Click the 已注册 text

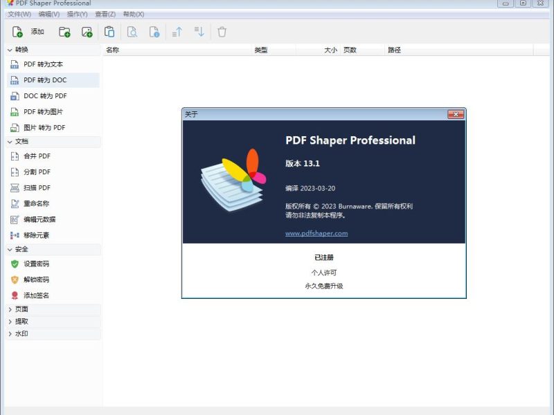[x=324, y=257]
